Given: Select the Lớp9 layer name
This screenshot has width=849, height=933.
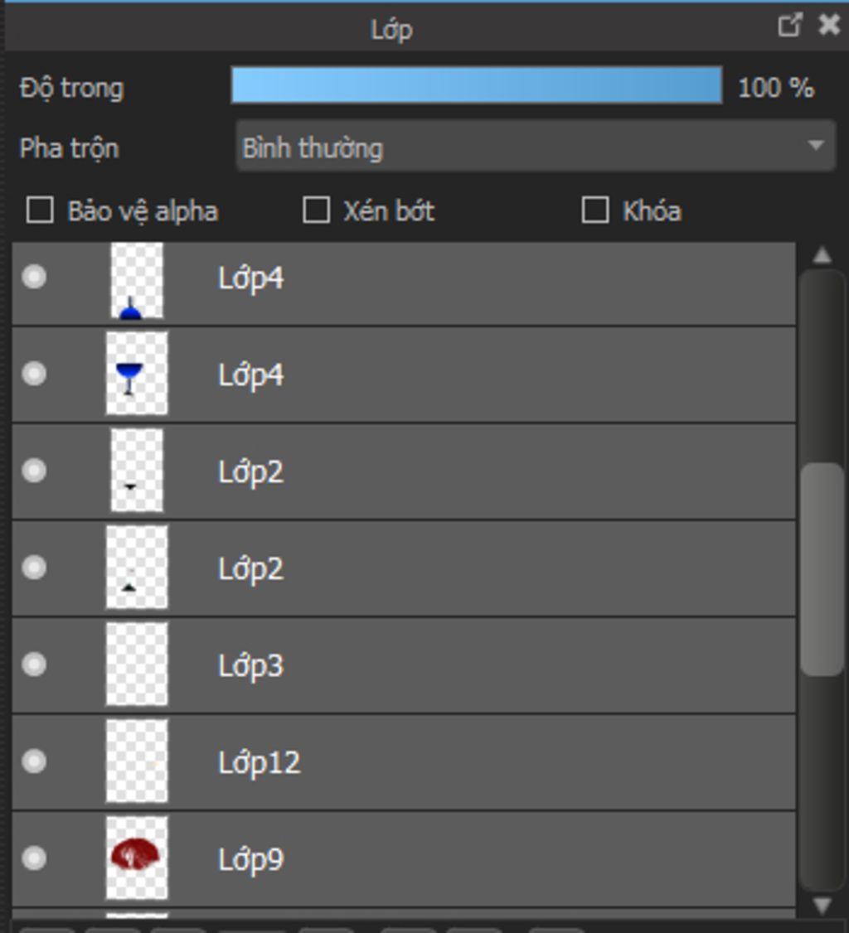Looking at the screenshot, I should 250,859.
